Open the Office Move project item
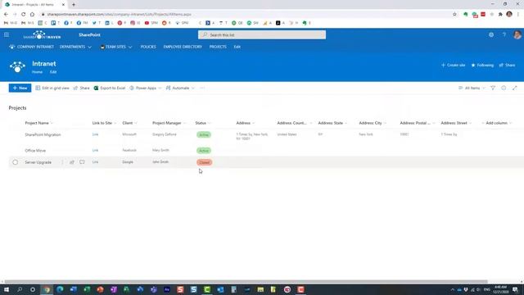Image resolution: width=524 pixels, height=295 pixels. (35, 151)
